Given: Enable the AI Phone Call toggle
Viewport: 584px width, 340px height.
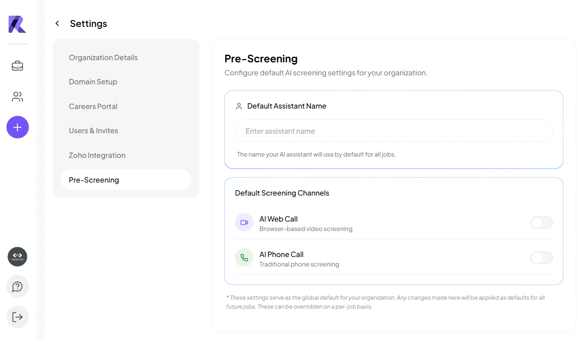Looking at the screenshot, I should [541, 258].
